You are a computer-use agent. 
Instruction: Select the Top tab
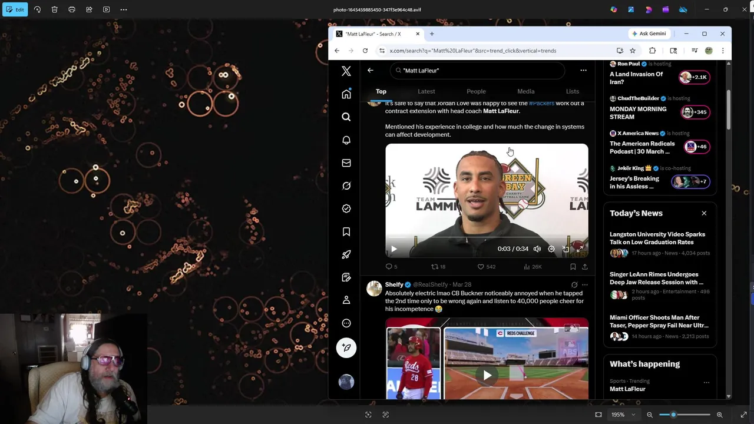pos(381,91)
